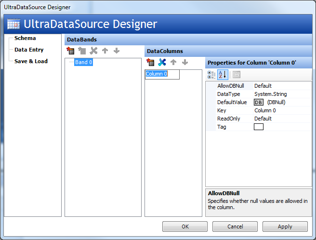
Task: Click the Add Band icon in DataBands toolbar
Action: coord(70,51)
